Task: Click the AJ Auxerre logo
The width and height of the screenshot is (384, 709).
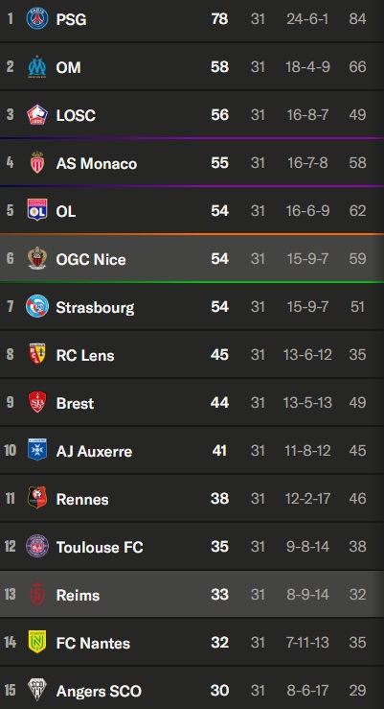Action: [x=37, y=450]
